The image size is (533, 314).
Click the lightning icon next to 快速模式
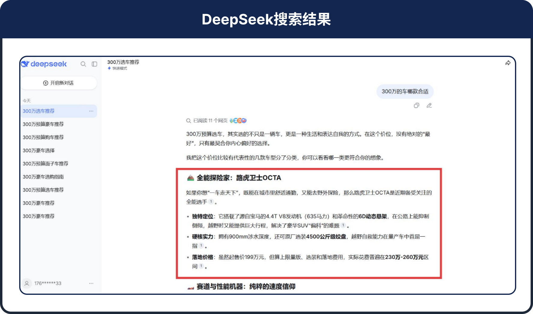click(109, 68)
